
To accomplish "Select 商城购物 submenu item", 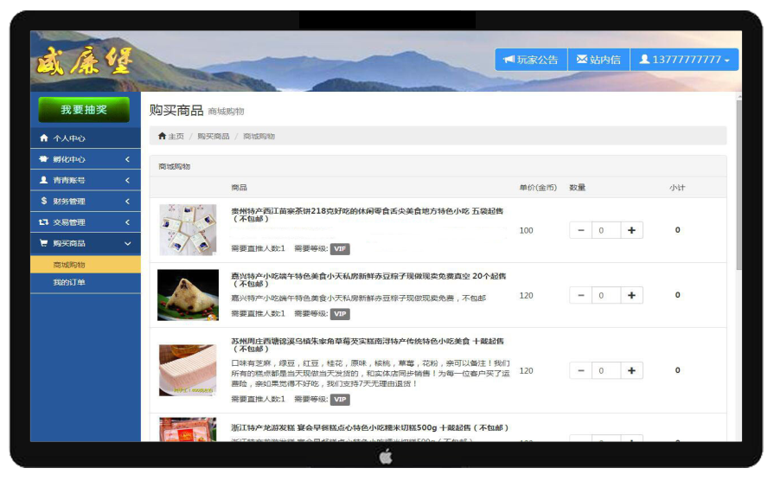I will coord(86,265).
